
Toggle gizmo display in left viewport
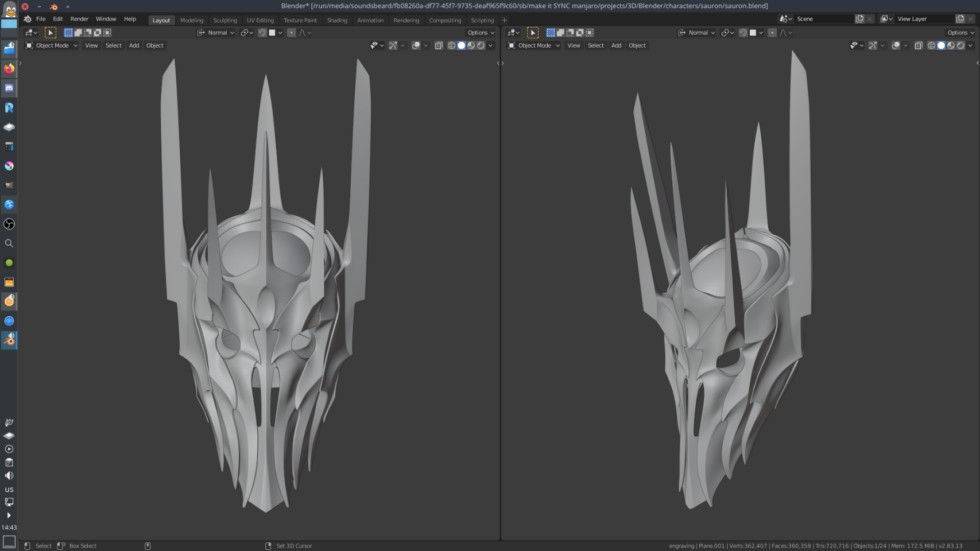point(393,45)
